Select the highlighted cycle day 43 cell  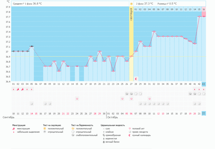[204, 84]
